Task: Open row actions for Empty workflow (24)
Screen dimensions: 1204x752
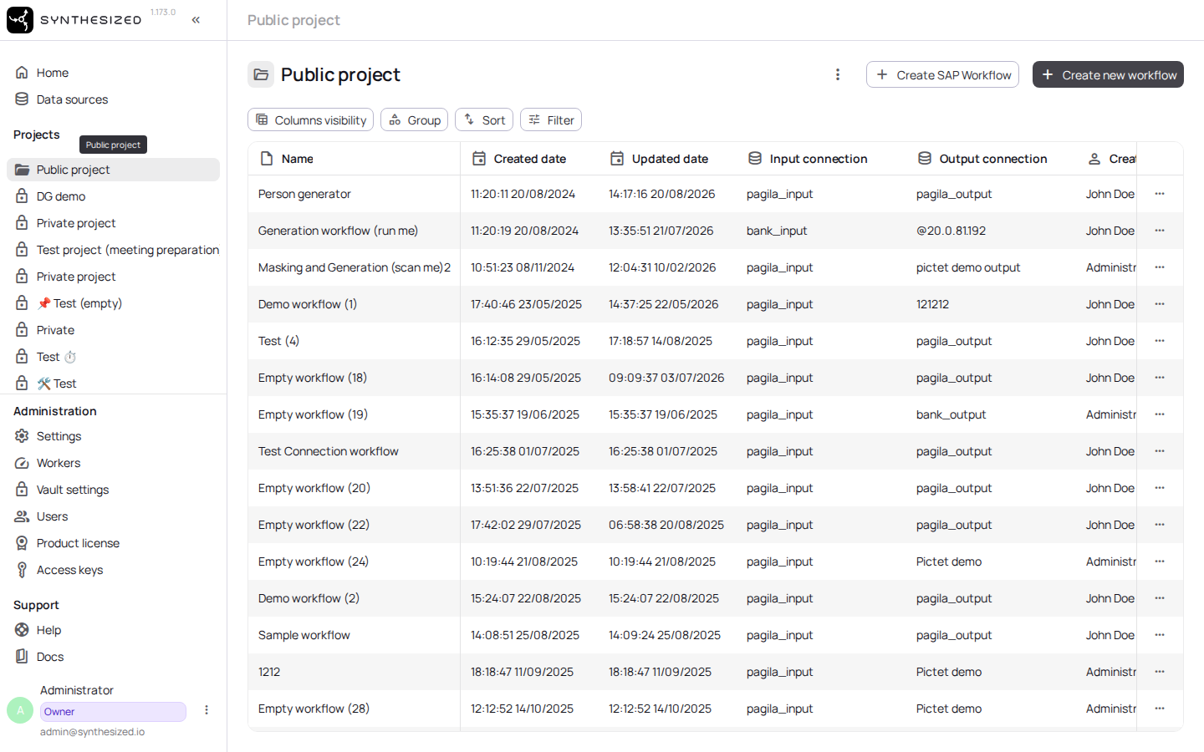Action: 1160,561
